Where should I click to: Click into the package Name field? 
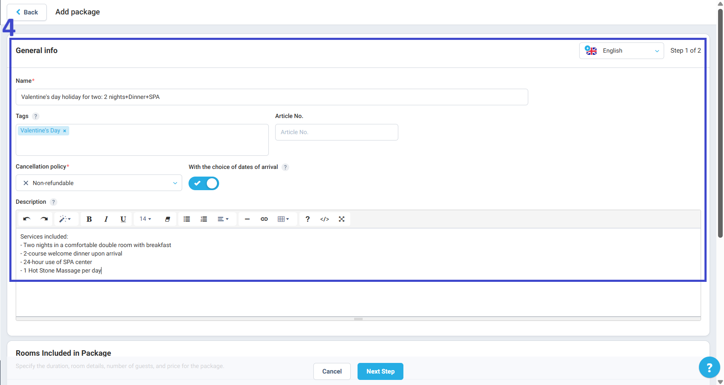coord(272,97)
